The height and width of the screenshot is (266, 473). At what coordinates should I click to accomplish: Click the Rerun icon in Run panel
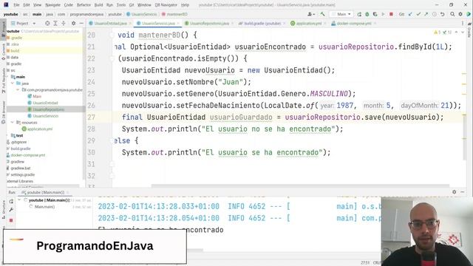coord(11,201)
